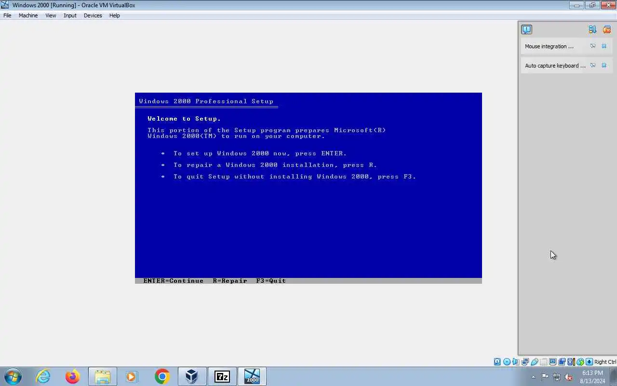617x386 pixels.
Task: Click F3=Quit in the setup footer
Action: tap(271, 281)
